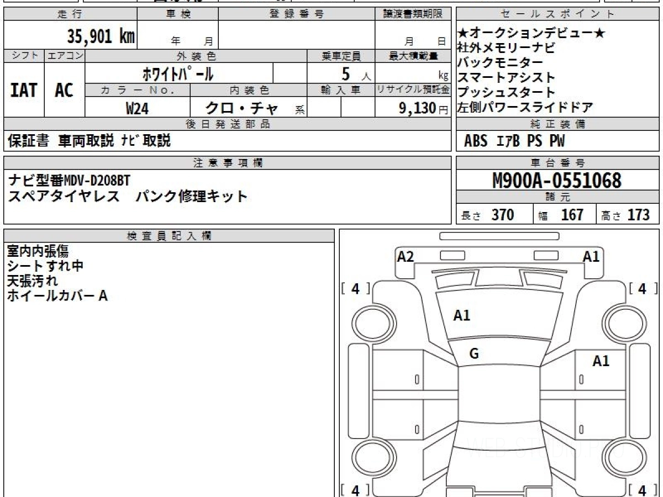Click the 注意事項欄 header
663x497 pixels.
coord(228,163)
